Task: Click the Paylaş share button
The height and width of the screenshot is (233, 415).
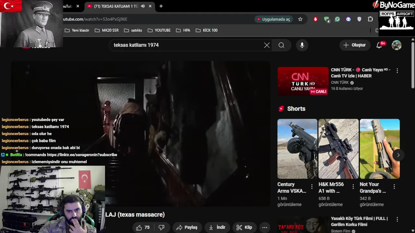Action: pyautogui.click(x=187, y=227)
